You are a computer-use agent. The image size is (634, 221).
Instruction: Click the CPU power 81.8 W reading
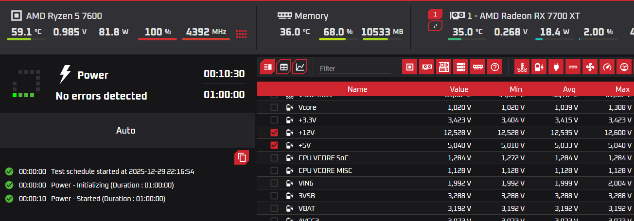coord(114,32)
